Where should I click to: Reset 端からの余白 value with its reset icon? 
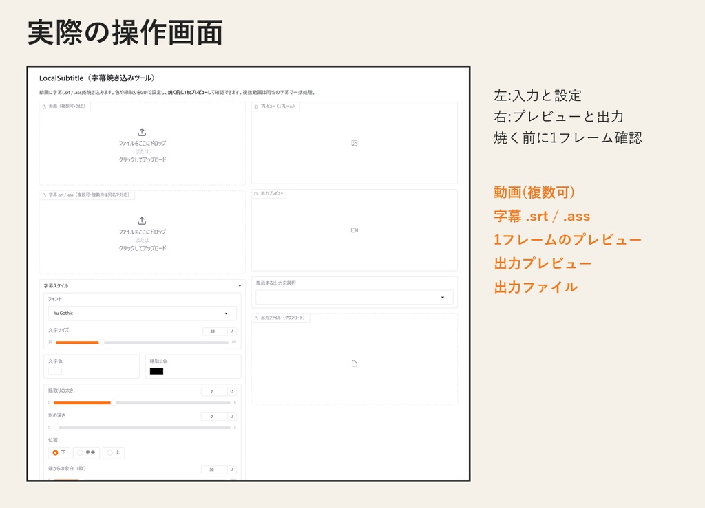(x=232, y=470)
